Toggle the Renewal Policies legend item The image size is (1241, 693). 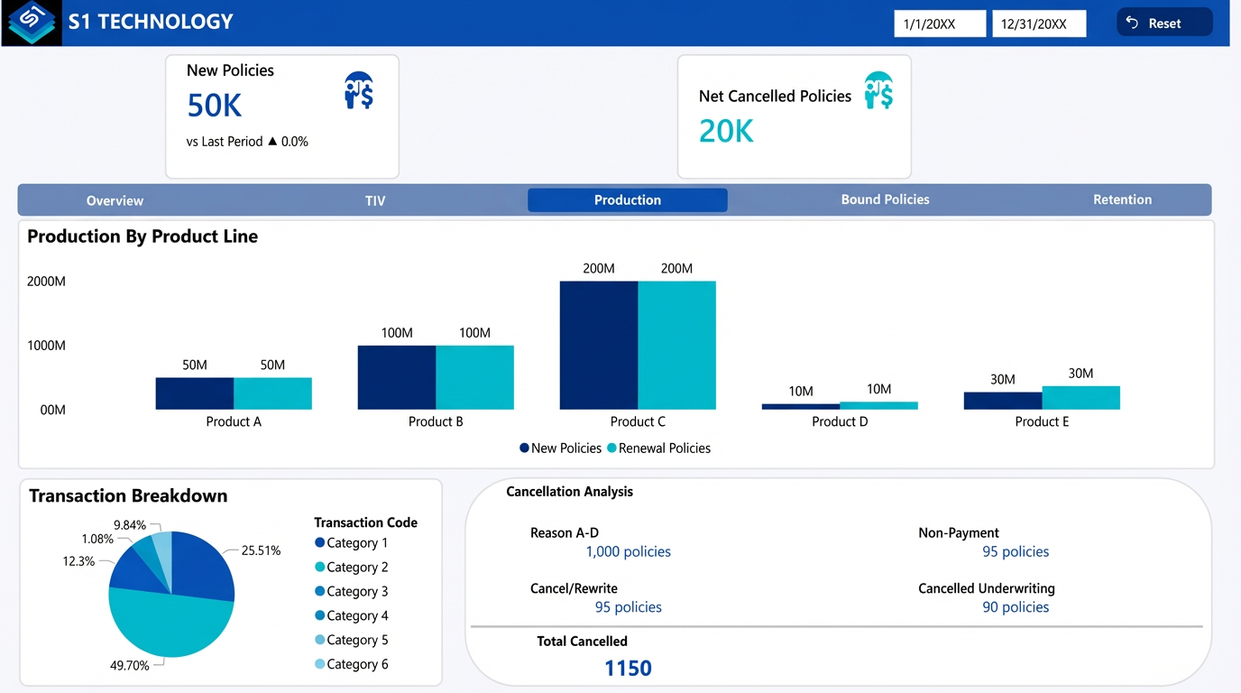[659, 448]
